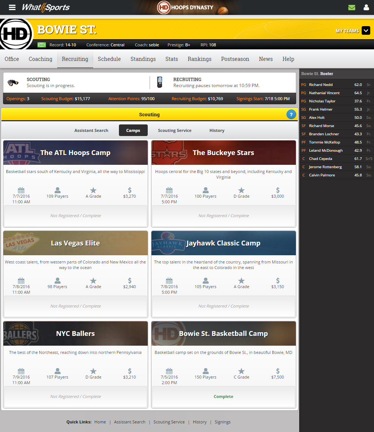Open the Postseason menu
Image resolution: width=374 pixels, height=432 pixels.
(x=235, y=59)
